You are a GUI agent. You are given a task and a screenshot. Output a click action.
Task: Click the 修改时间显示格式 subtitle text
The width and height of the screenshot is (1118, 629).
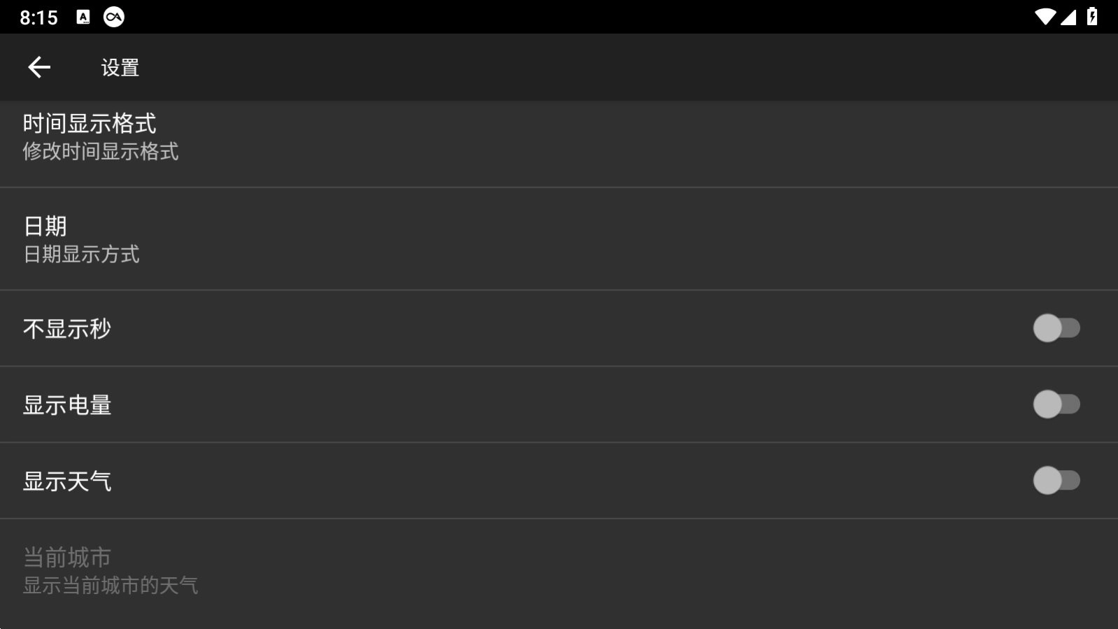[101, 152]
